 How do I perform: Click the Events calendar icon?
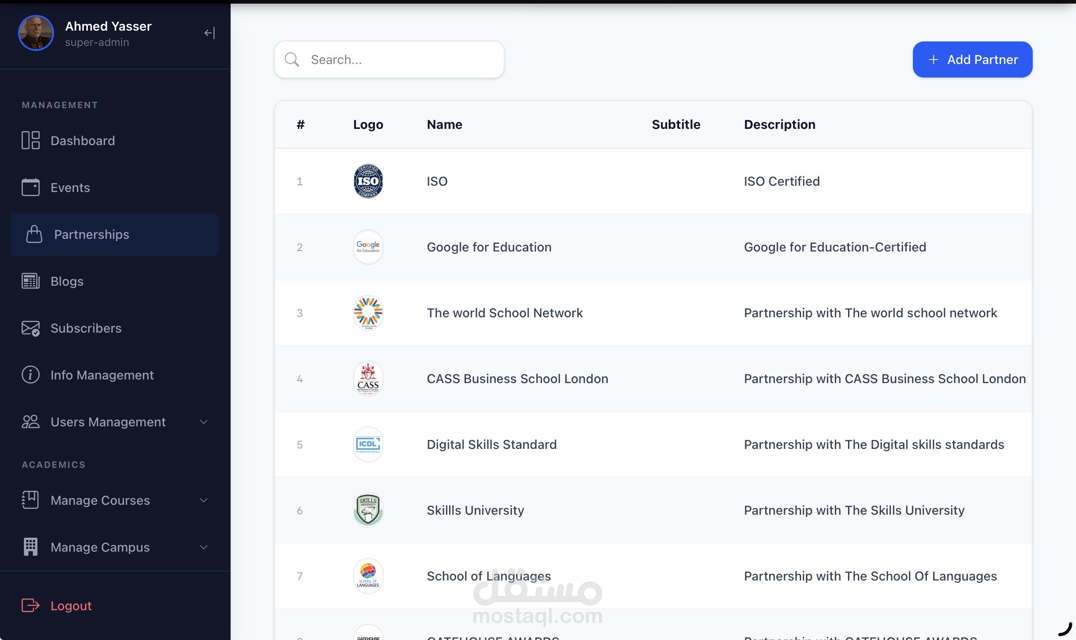pyautogui.click(x=31, y=187)
